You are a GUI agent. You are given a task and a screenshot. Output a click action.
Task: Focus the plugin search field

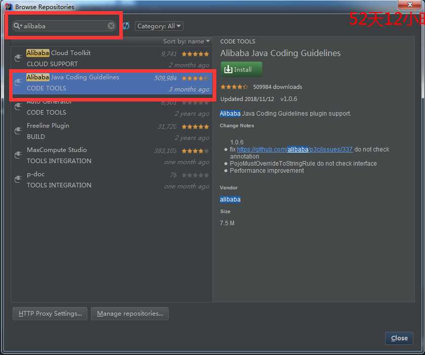click(x=65, y=26)
